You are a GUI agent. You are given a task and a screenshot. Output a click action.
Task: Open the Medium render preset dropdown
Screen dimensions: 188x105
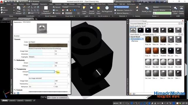pyautogui.click(x=162, y=7)
